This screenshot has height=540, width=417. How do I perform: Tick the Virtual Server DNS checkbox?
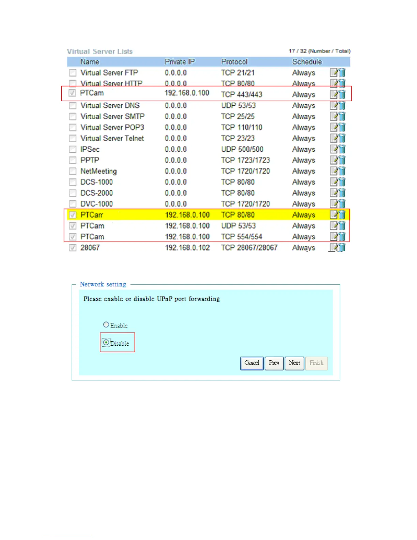point(73,105)
